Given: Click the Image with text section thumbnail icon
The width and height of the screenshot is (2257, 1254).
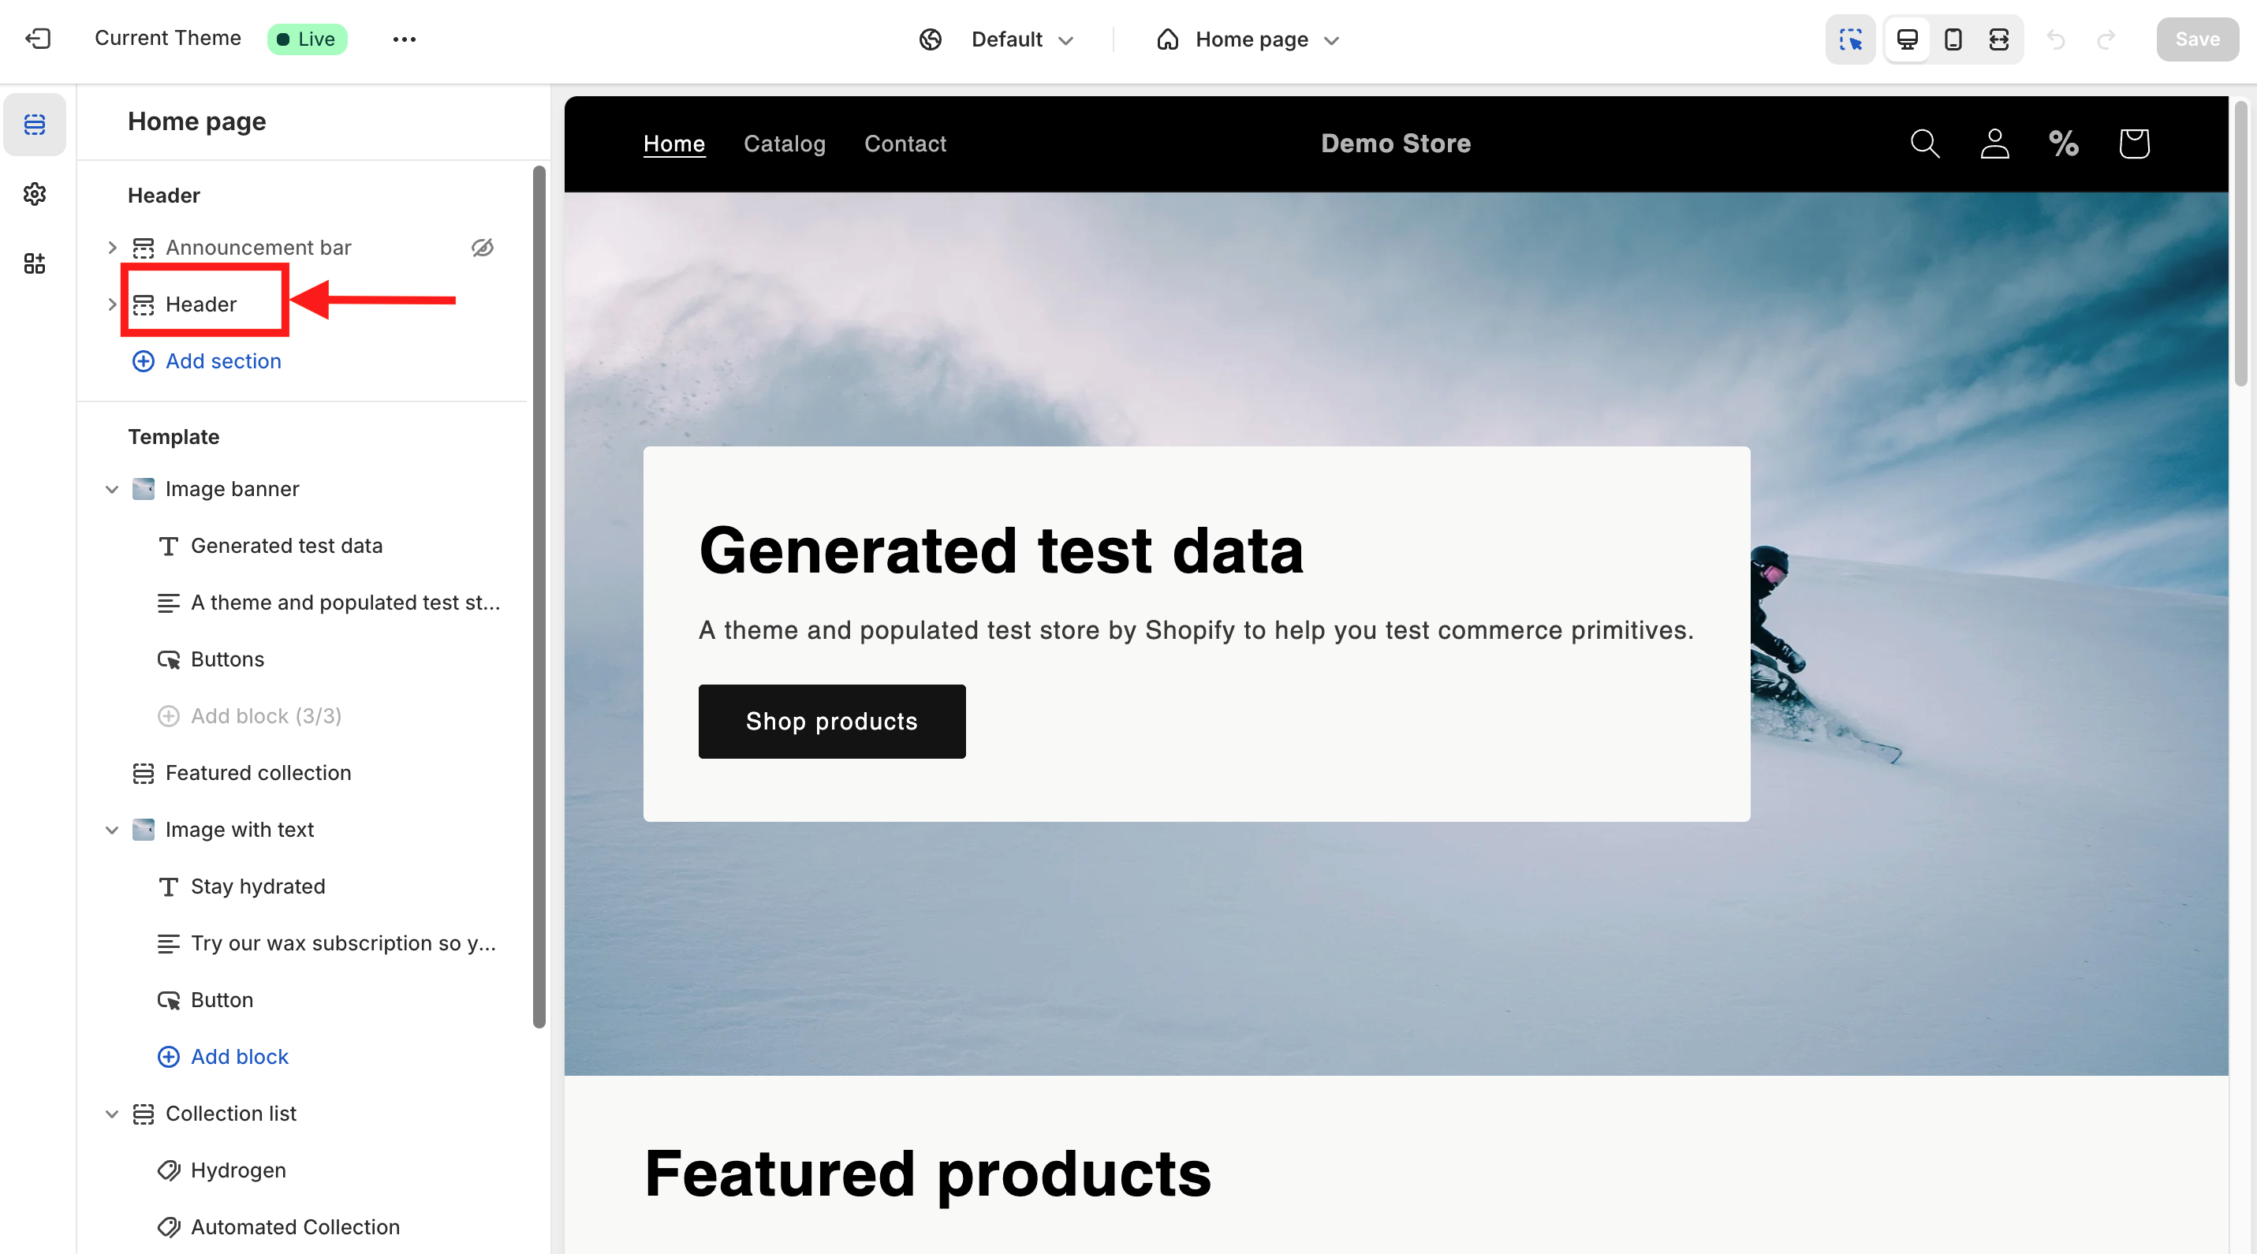Looking at the screenshot, I should [x=144, y=830].
